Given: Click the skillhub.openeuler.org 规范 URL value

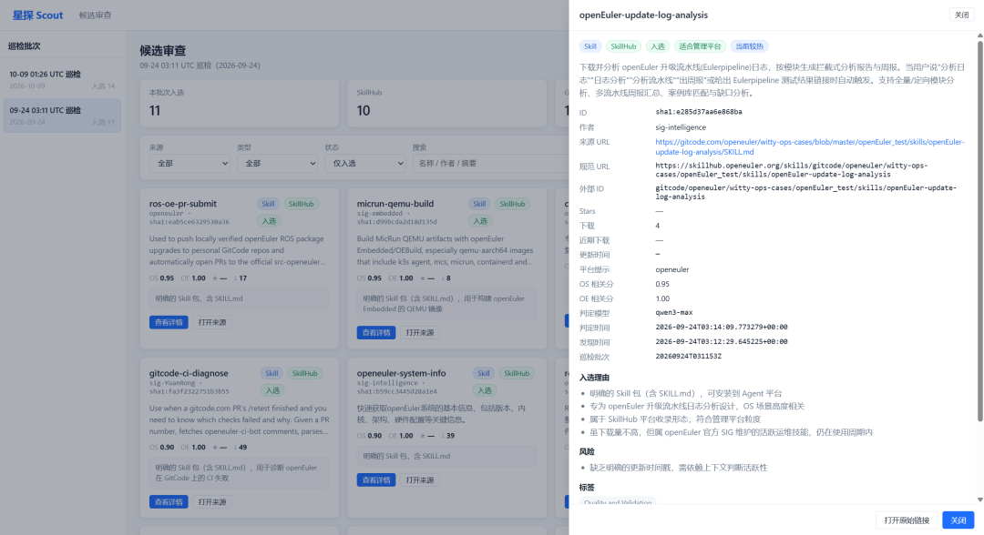Looking at the screenshot, I should coord(792,170).
